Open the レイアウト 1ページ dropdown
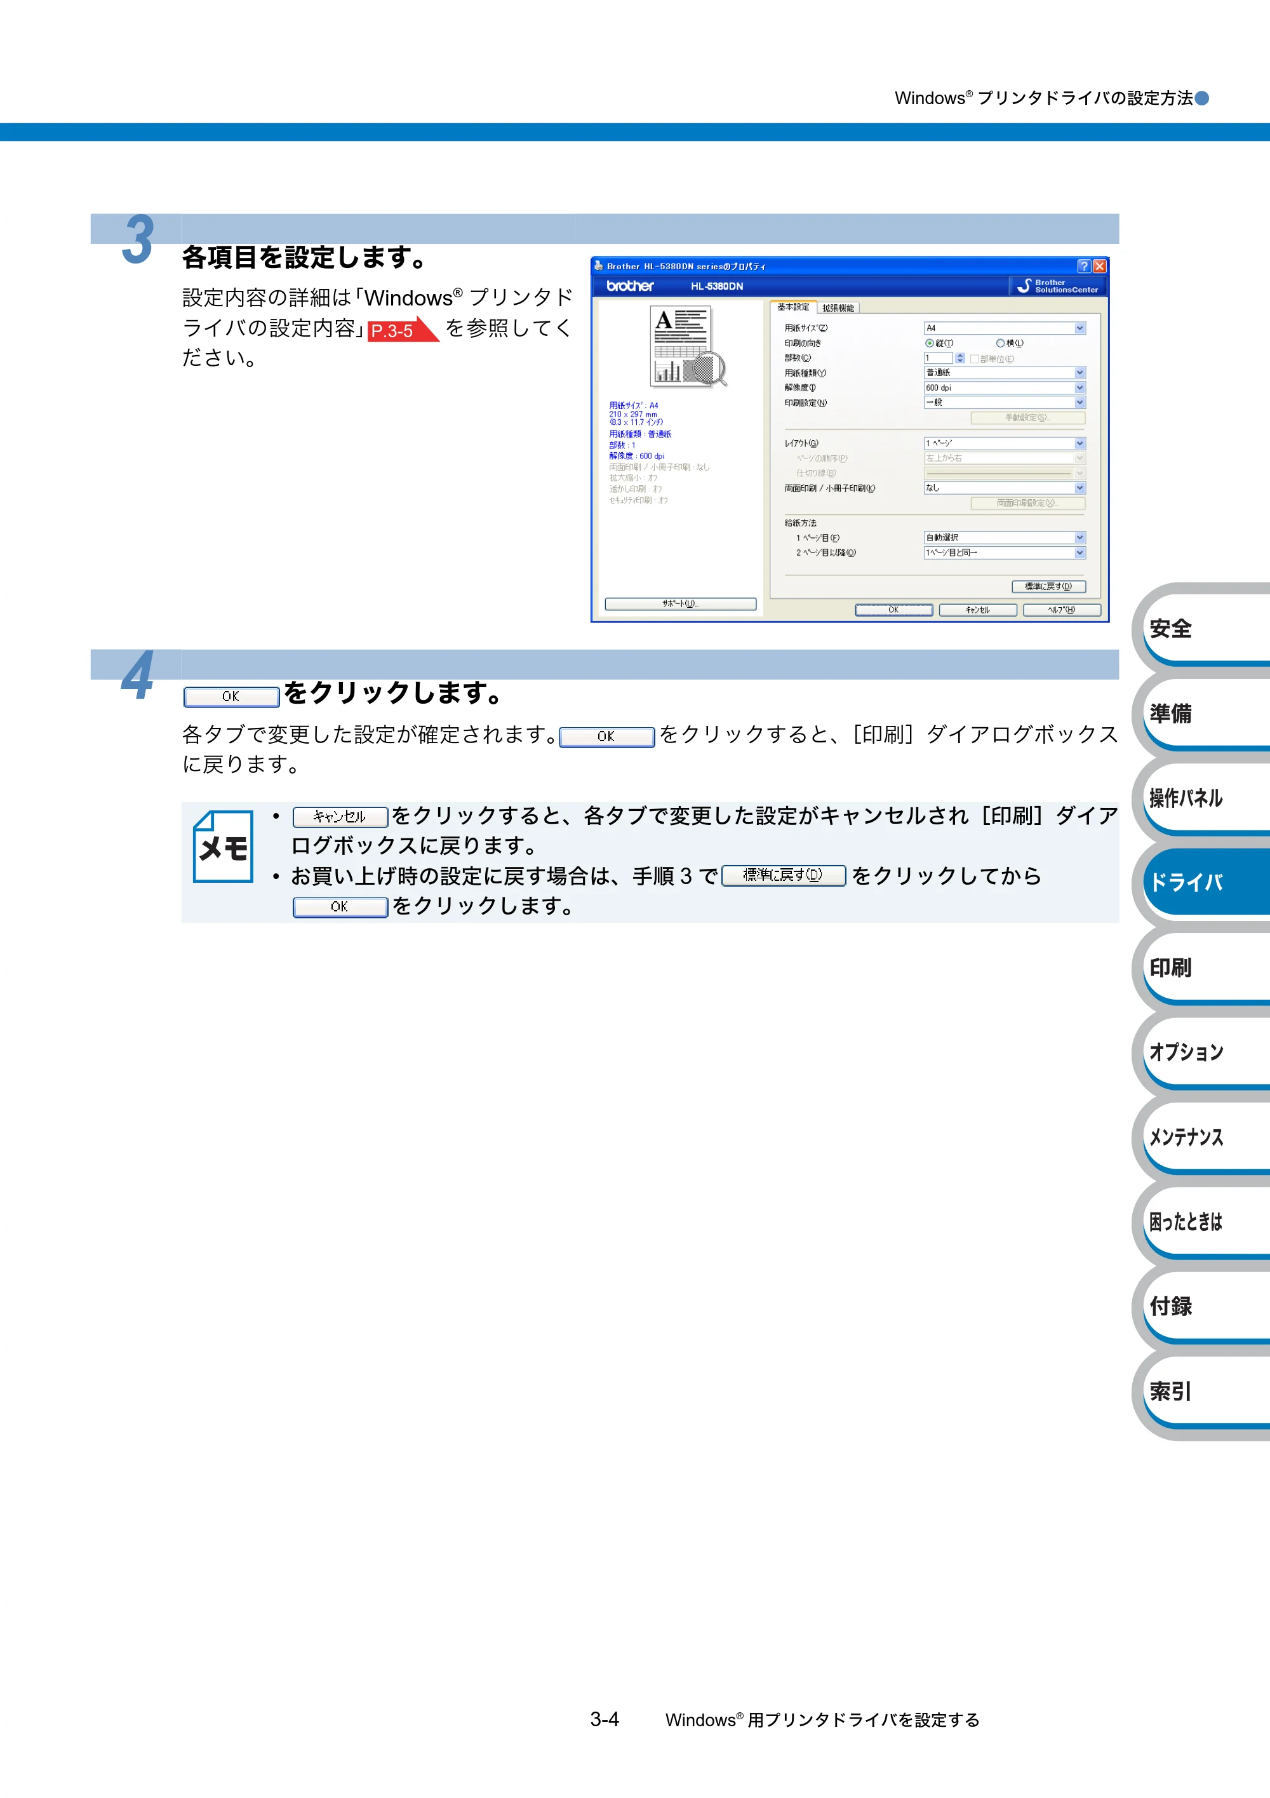The width and height of the screenshot is (1270, 1798). 1005,443
